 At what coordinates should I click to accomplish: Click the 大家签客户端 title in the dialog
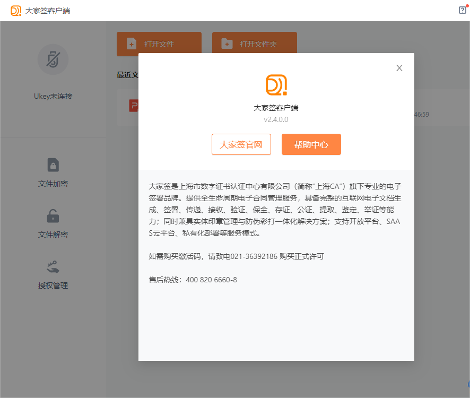tap(276, 108)
